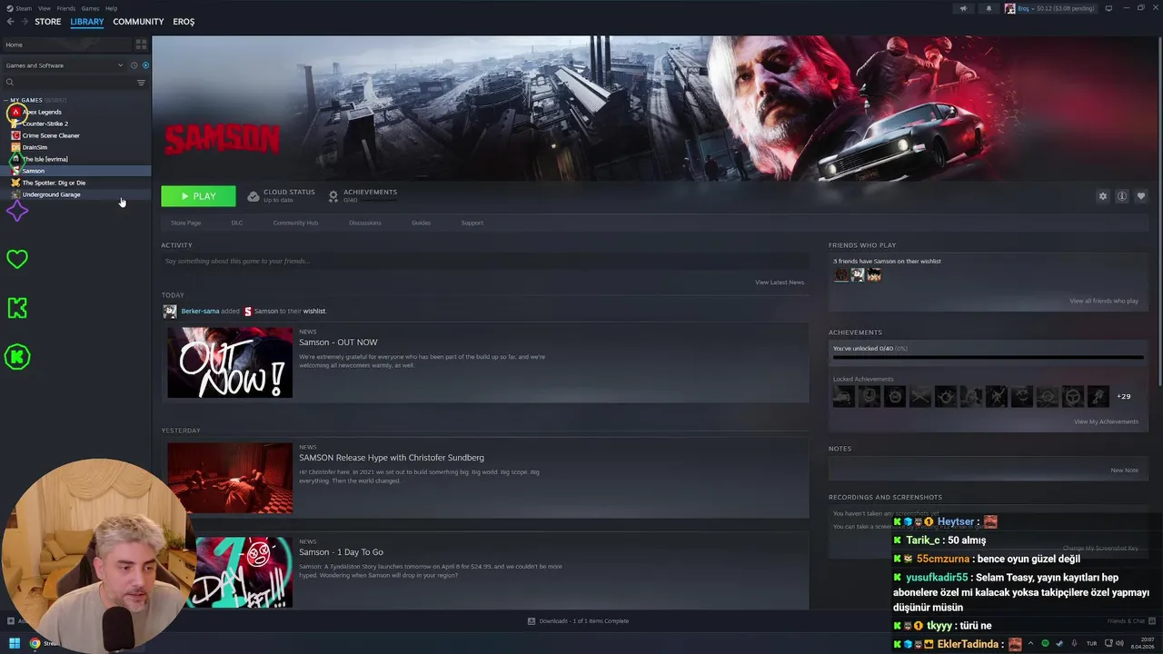The height and width of the screenshot is (654, 1163).
Task: Collapse the MY GAMES category
Action: (x=6, y=100)
